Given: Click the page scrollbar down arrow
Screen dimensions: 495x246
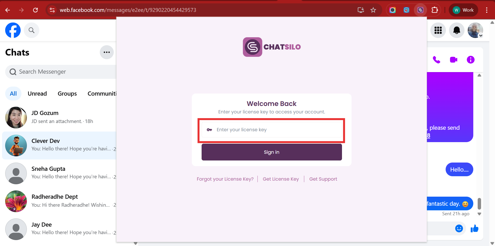Looking at the screenshot, I should (492, 243).
